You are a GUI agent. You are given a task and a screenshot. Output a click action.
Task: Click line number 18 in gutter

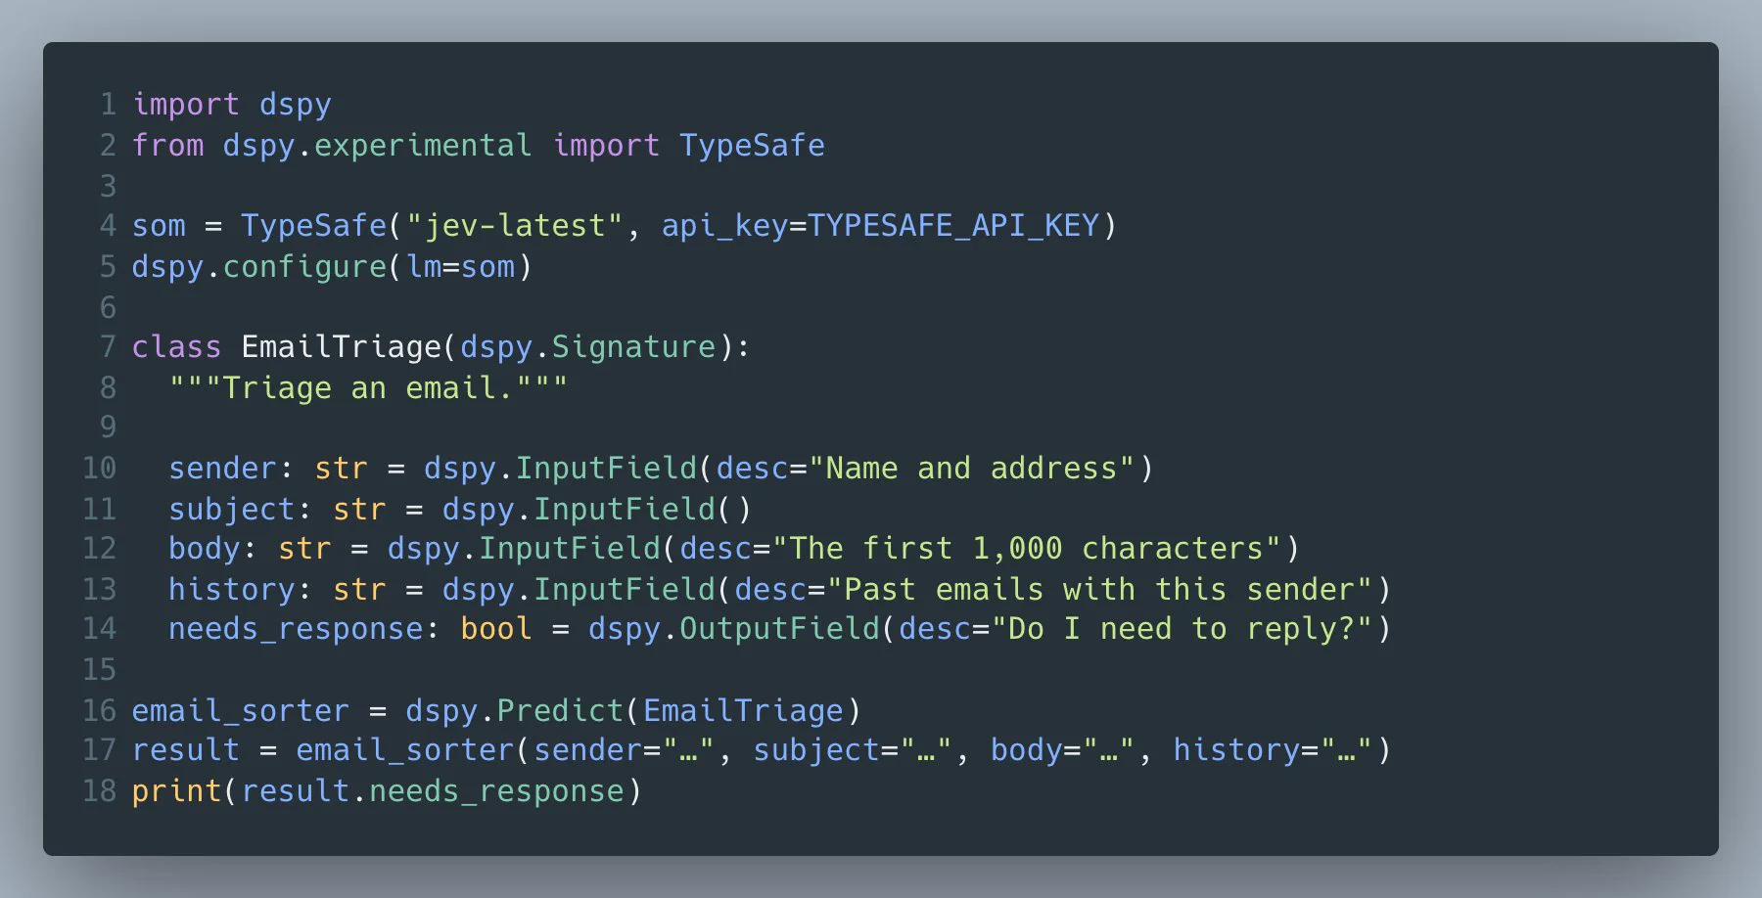pos(100,791)
